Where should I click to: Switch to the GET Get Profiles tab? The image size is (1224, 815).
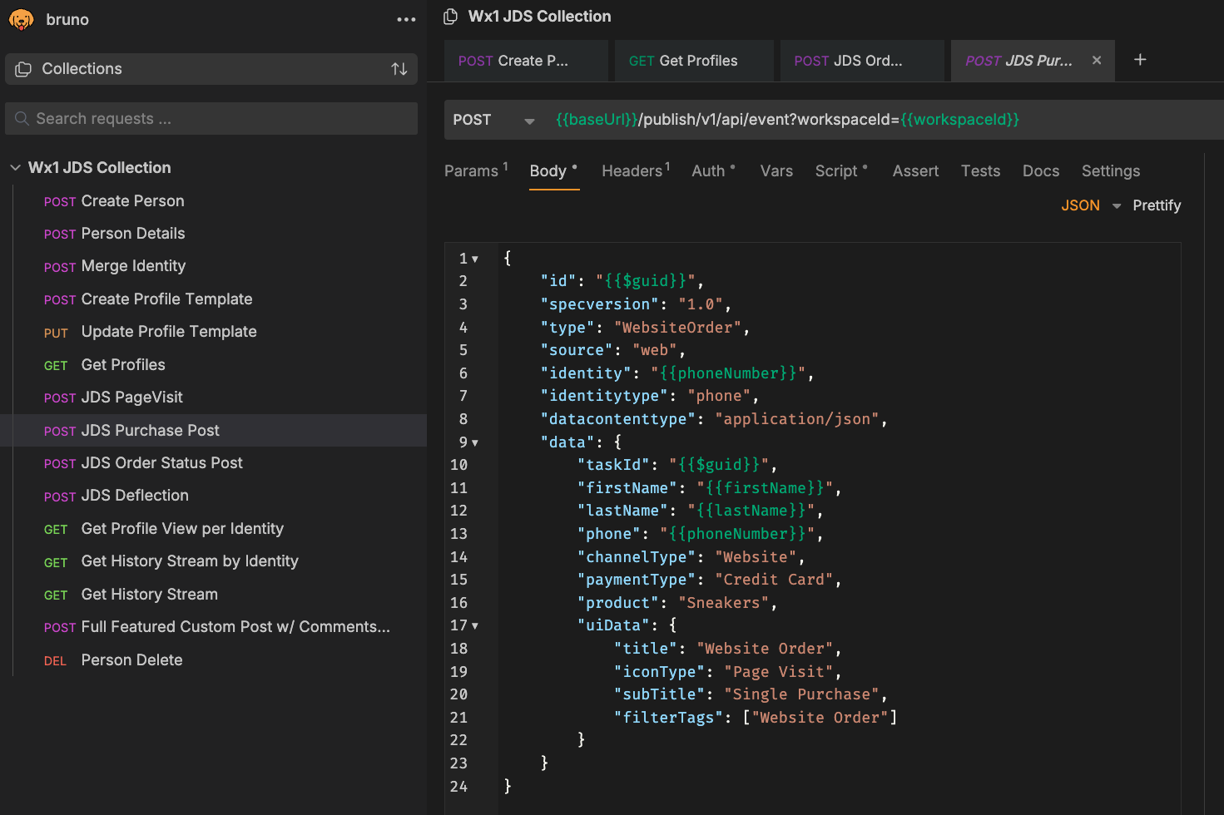pos(694,61)
